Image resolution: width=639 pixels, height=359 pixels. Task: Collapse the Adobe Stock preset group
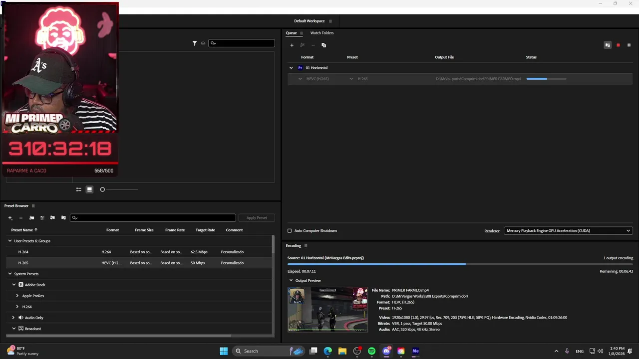coord(14,285)
